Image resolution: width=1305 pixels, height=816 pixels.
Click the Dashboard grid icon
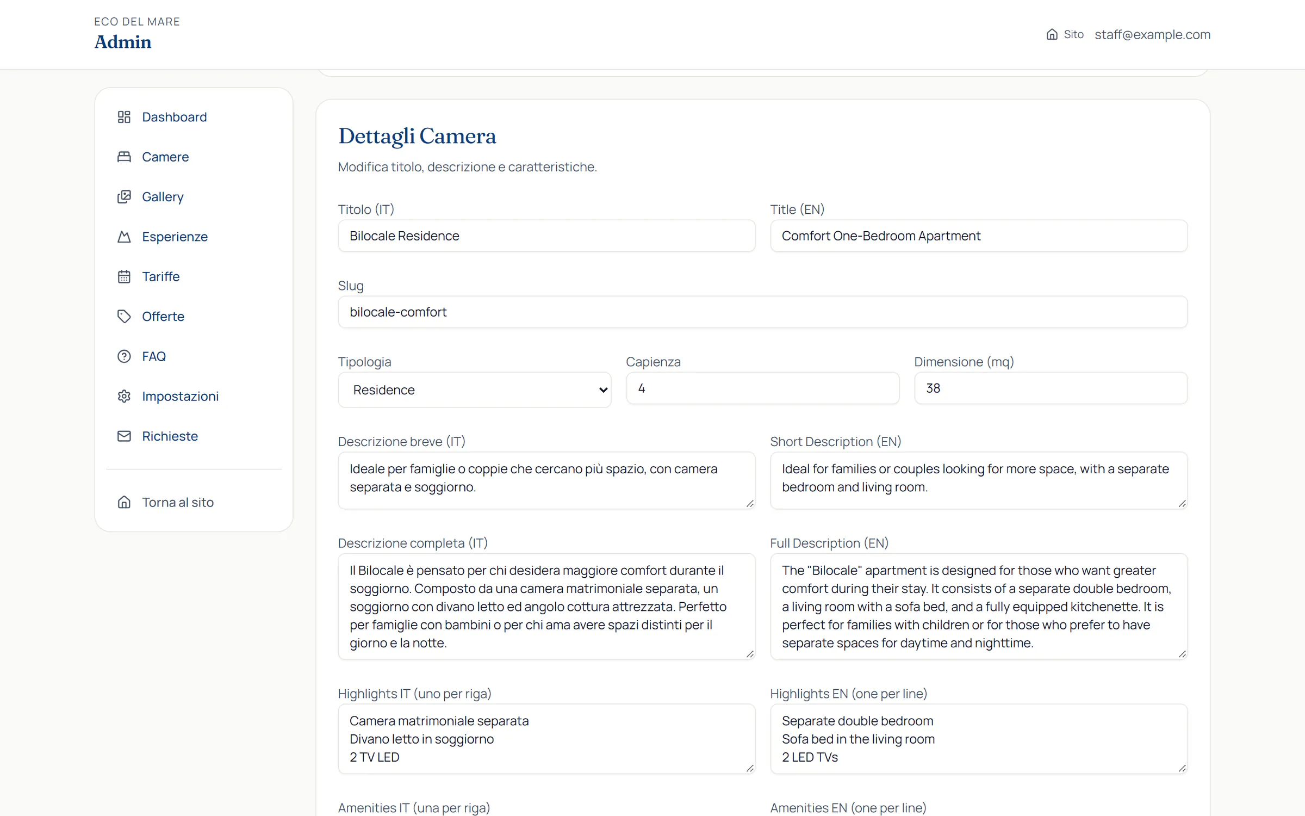click(124, 117)
